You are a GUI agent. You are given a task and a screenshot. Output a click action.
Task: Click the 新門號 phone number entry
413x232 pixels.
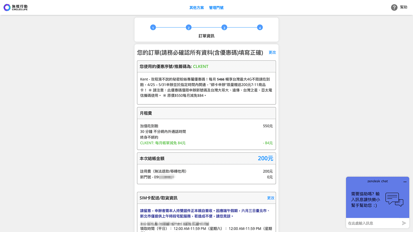click(x=158, y=177)
